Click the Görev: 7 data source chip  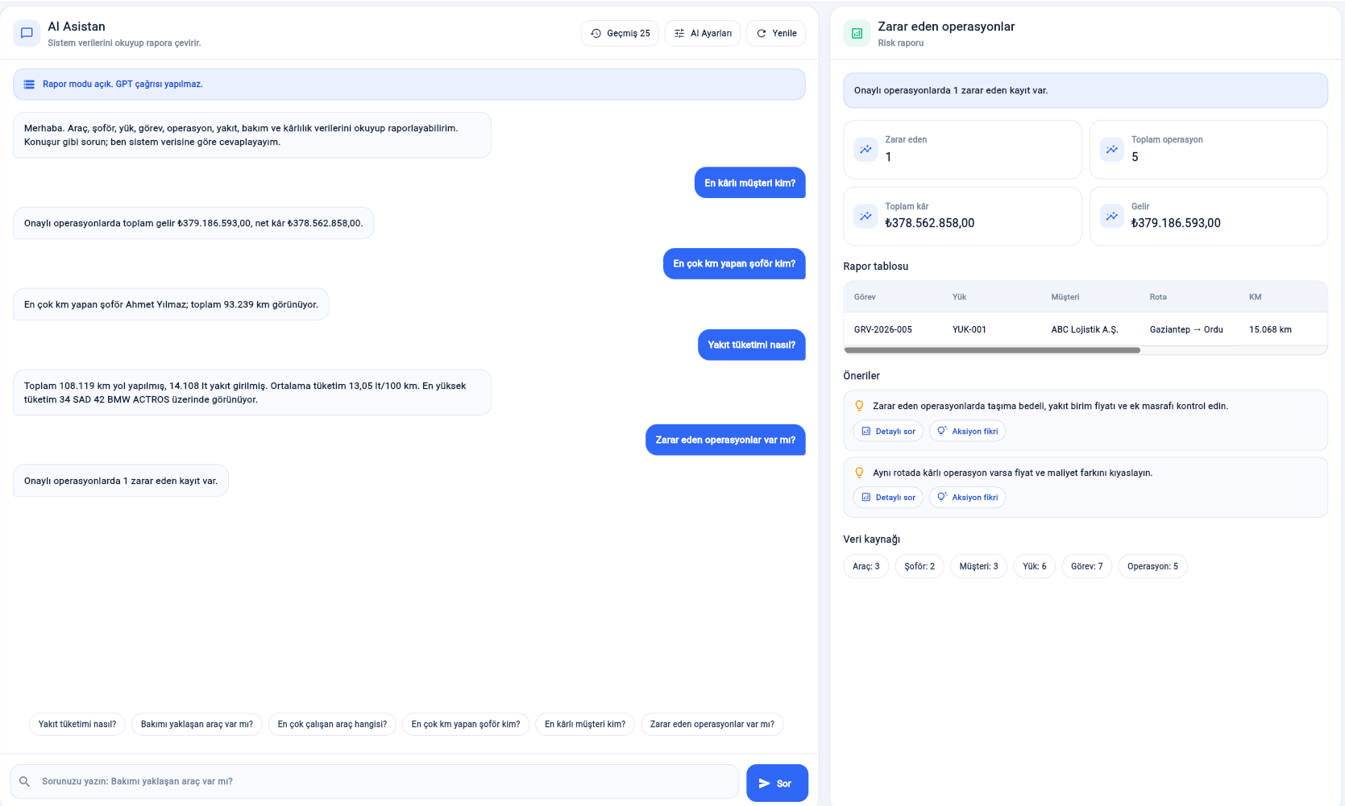[x=1087, y=566]
